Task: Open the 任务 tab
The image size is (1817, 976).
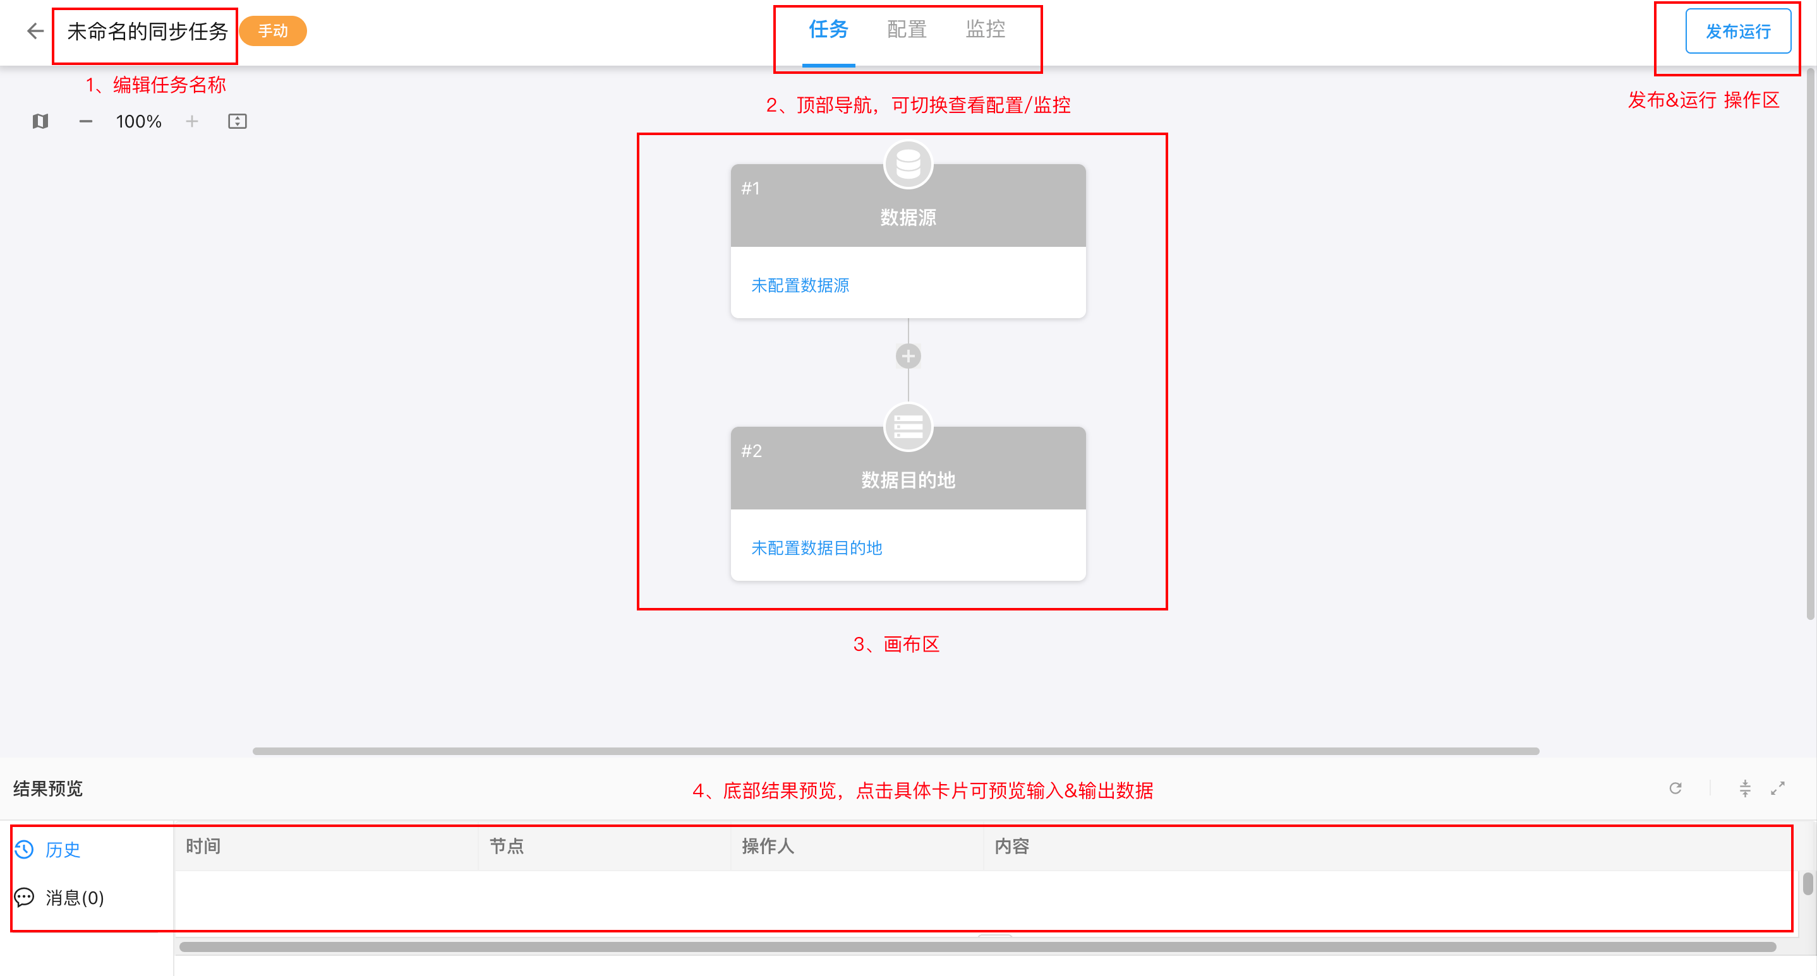Action: coord(828,30)
